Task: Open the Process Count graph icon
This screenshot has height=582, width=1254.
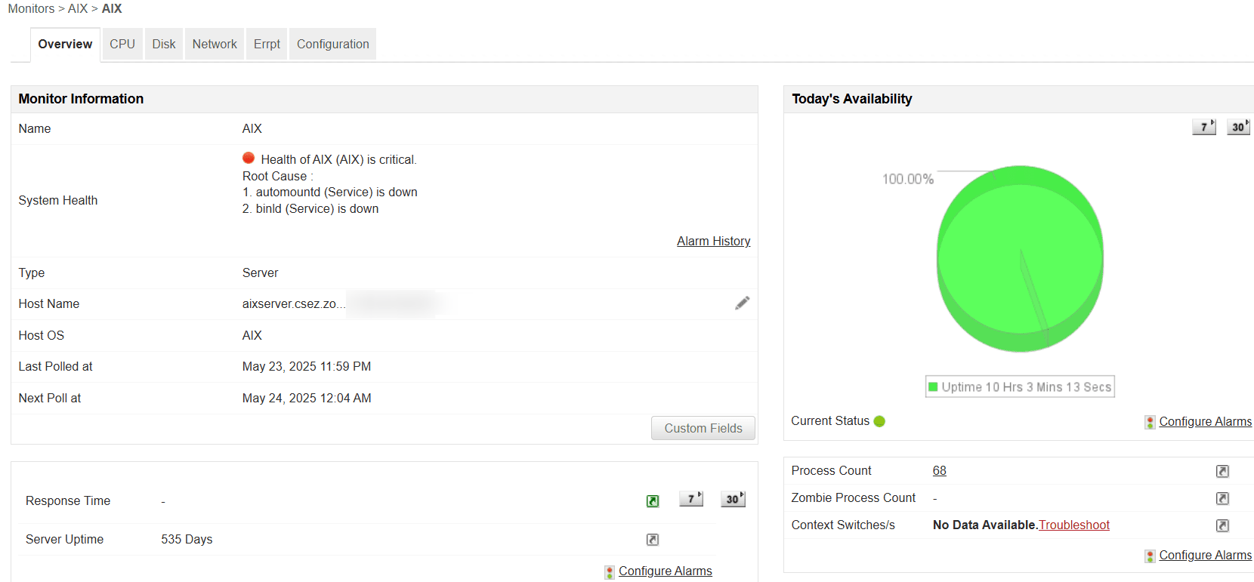Action: [x=1223, y=470]
